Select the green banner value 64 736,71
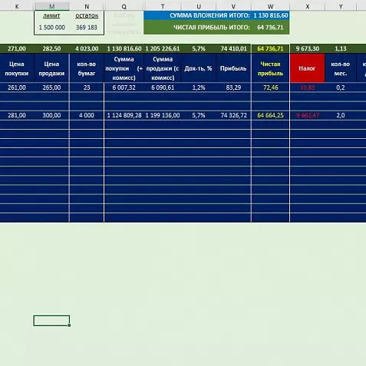Image resolution: width=366 pixels, height=366 pixels. (x=270, y=28)
